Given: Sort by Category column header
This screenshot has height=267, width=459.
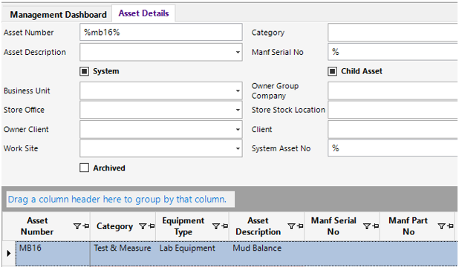Looking at the screenshot, I should (x=114, y=226).
